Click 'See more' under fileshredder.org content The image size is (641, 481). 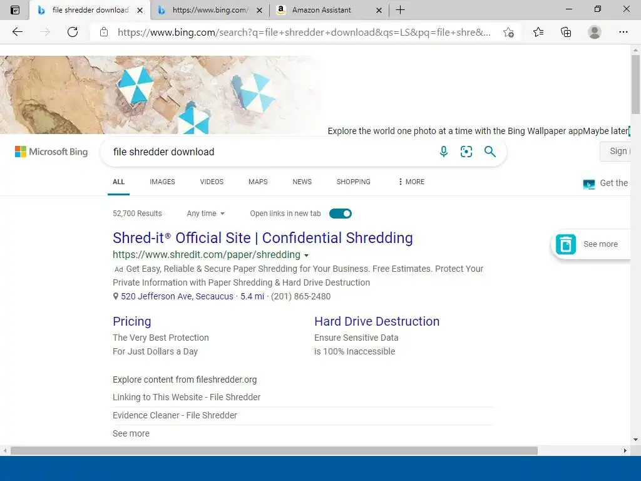click(x=131, y=433)
